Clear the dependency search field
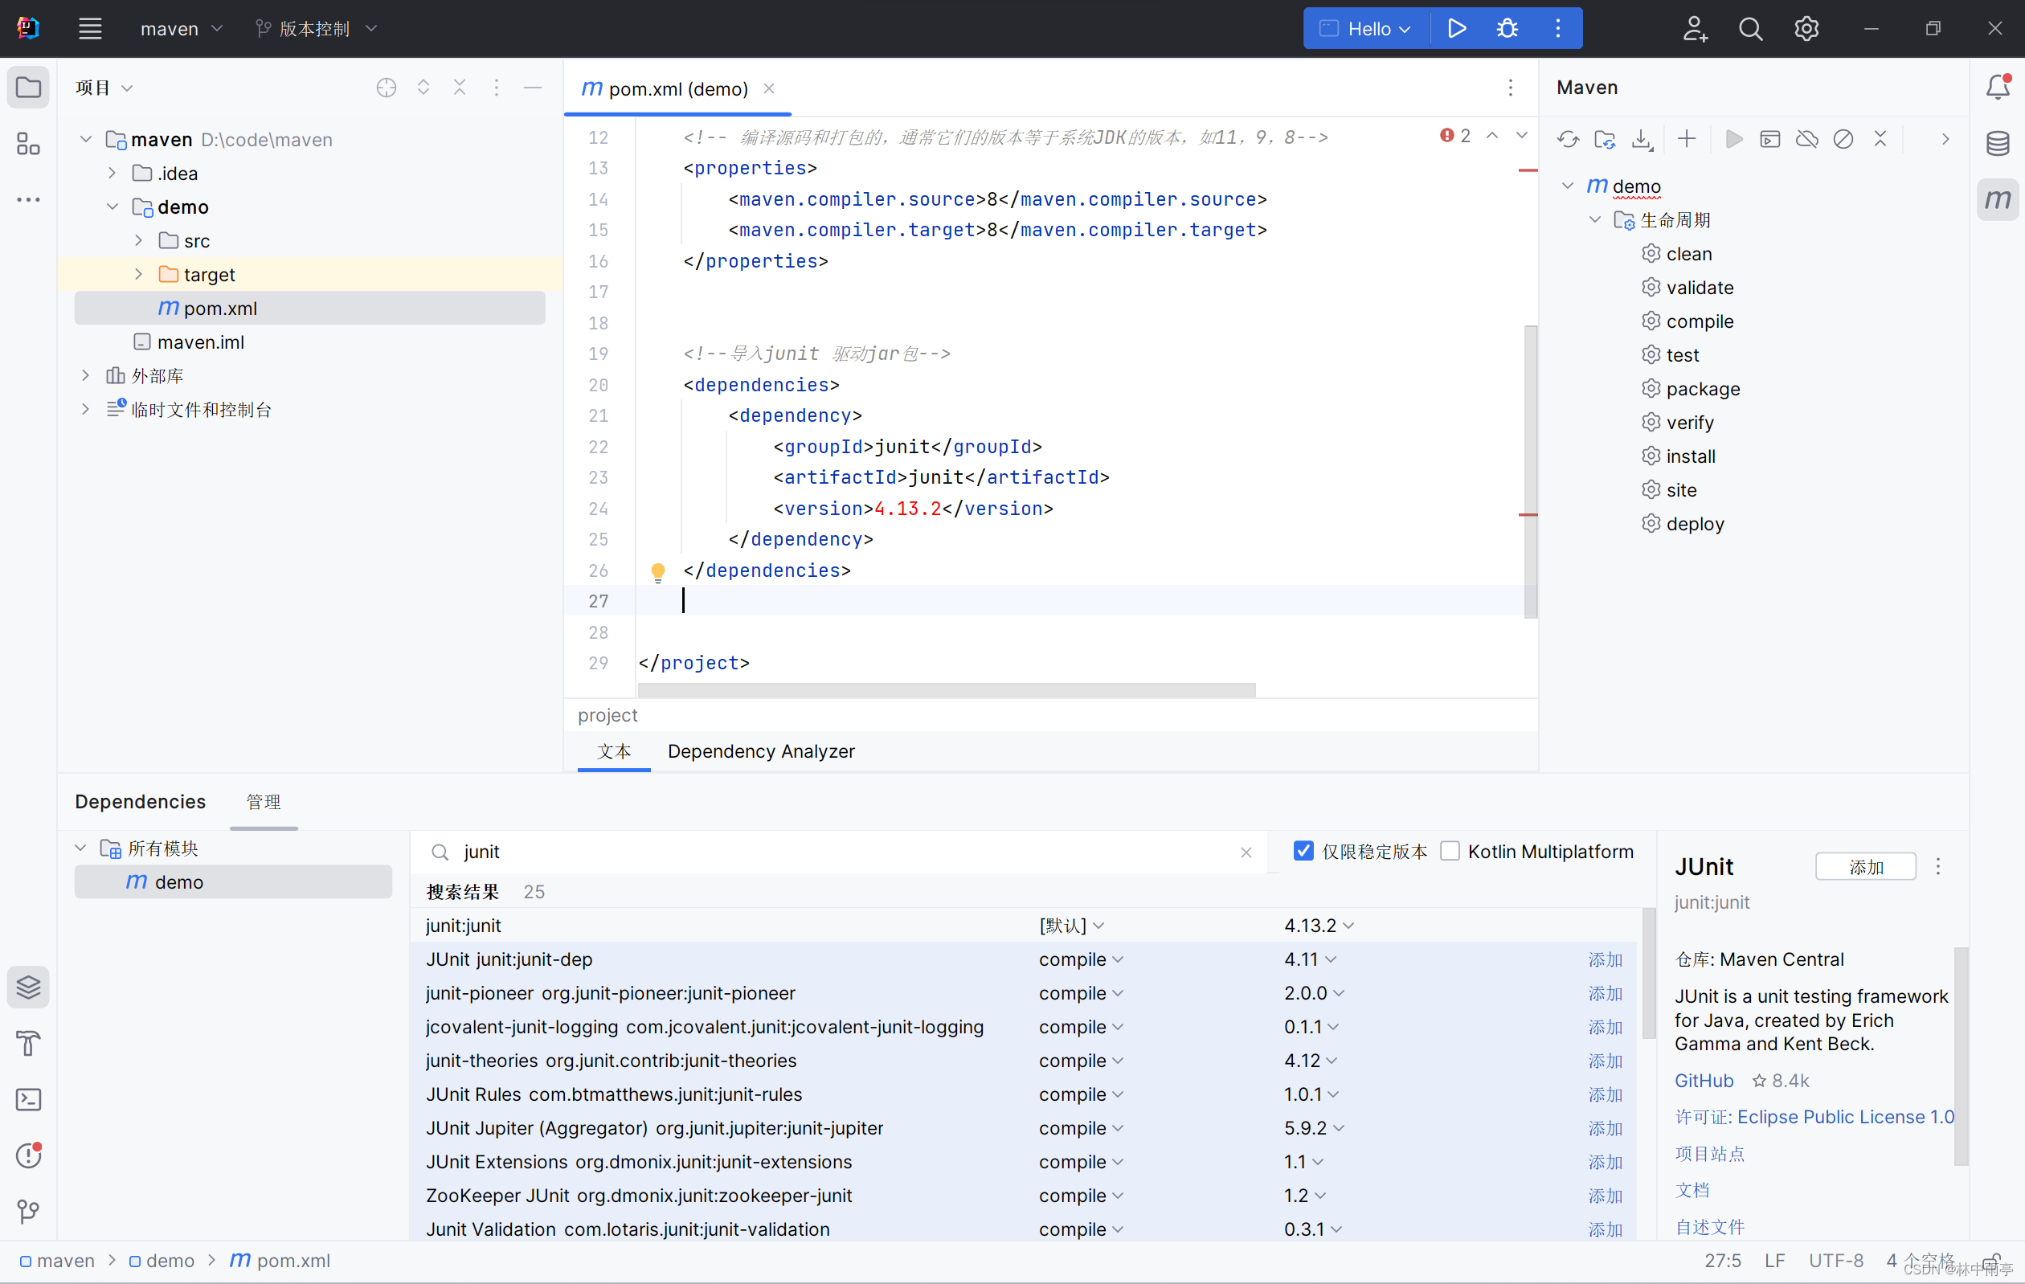This screenshot has width=2025, height=1284. coord(1246,852)
